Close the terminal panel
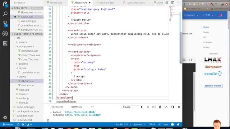 [x=179, y=107]
